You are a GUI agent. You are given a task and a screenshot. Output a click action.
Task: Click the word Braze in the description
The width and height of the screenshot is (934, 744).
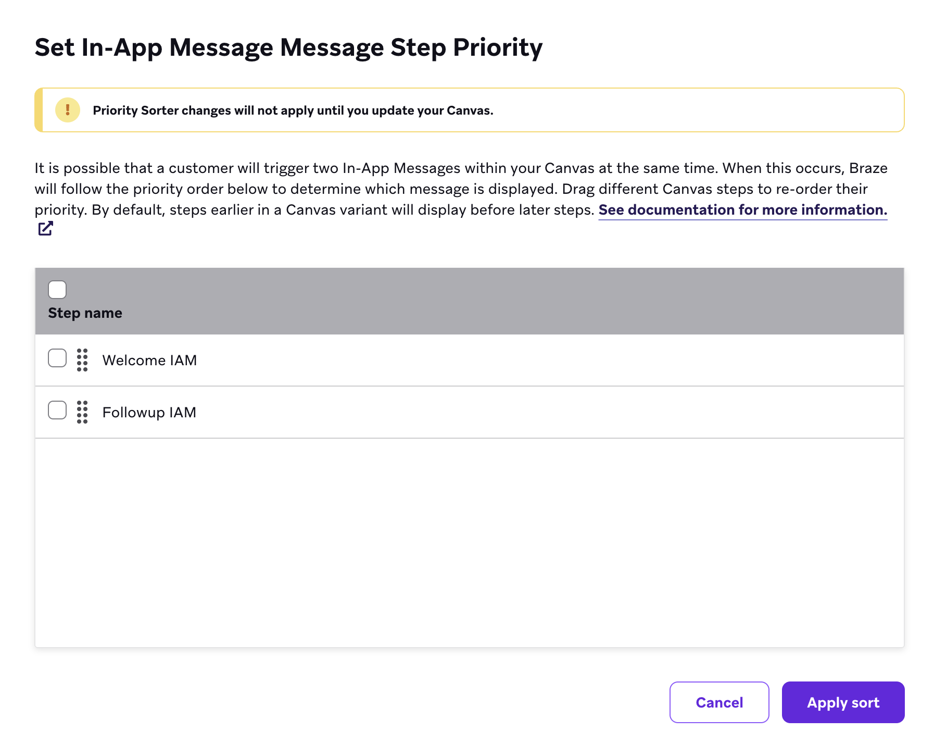[868, 168]
